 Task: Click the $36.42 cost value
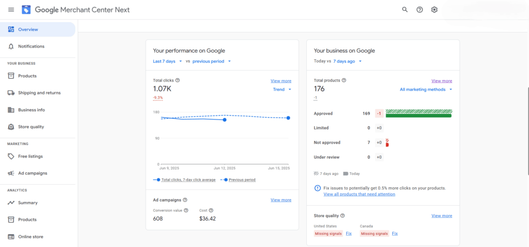(208, 219)
